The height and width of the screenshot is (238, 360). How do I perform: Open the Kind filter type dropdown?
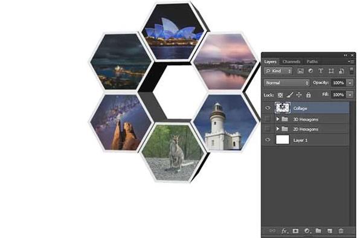278,71
